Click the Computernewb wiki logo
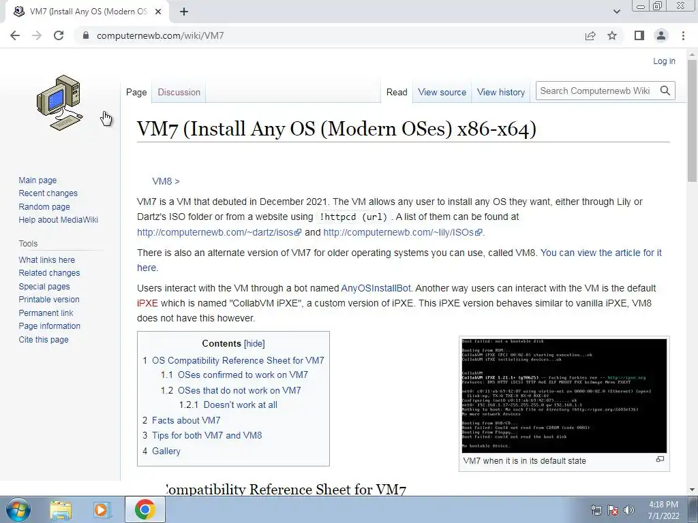Viewport: 698px width, 523px height. (60, 103)
